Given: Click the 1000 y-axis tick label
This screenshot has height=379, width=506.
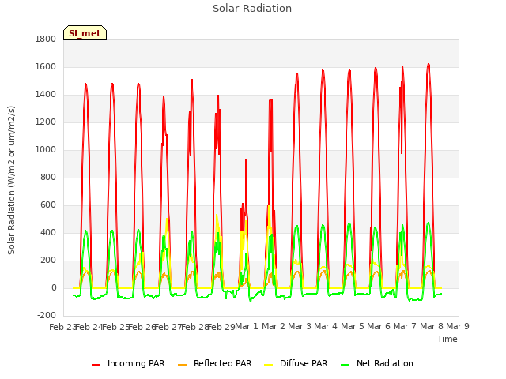Looking at the screenshot, I should (46, 149).
